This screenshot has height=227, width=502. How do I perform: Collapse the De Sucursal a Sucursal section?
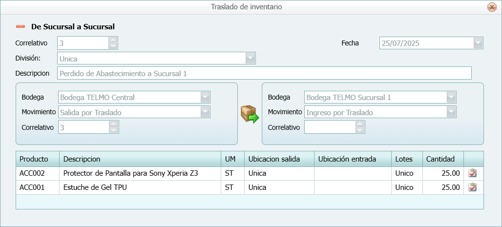[x=21, y=26]
